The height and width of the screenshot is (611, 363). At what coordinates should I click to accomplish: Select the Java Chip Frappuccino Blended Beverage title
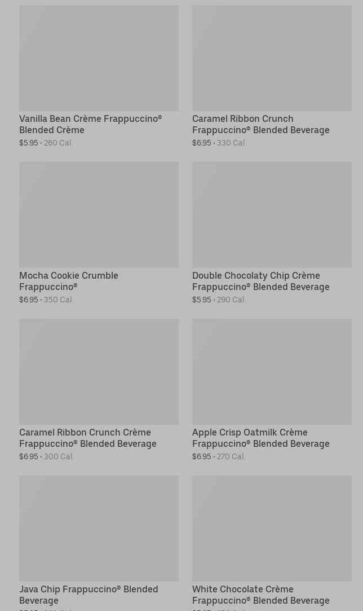click(x=88, y=595)
